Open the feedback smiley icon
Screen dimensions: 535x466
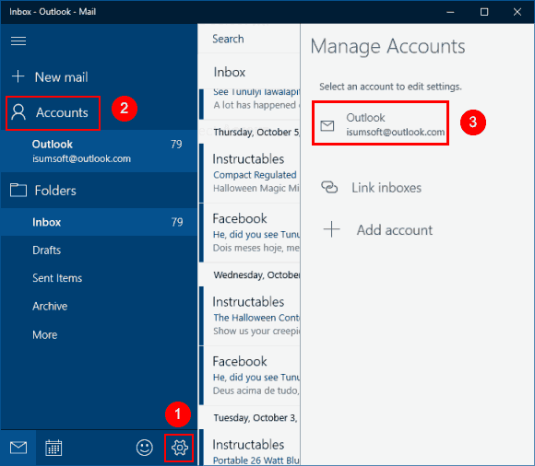[145, 448]
